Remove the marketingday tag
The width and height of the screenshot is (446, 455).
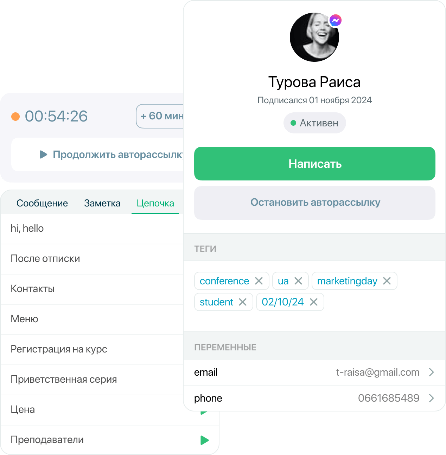click(x=387, y=281)
